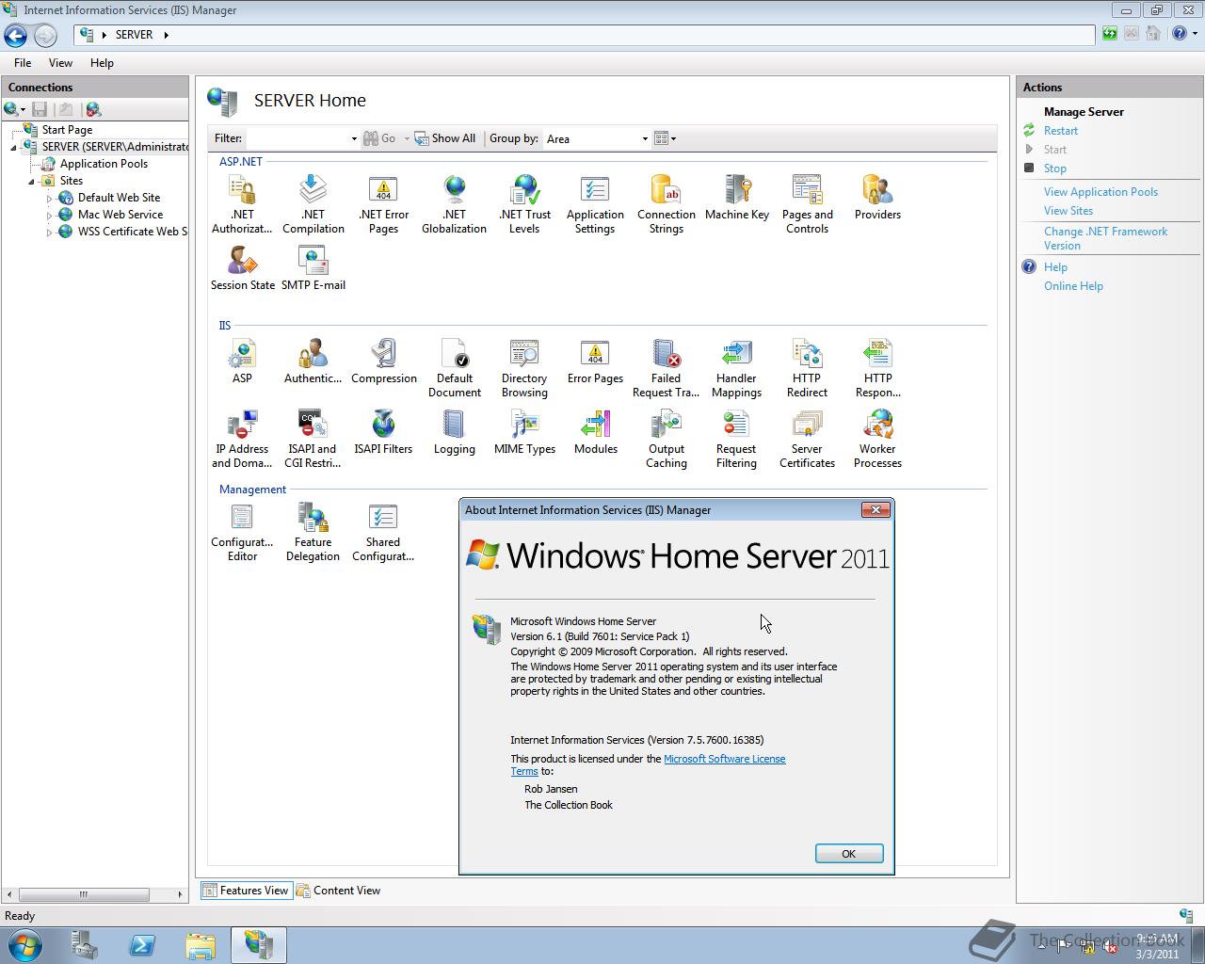
Task: Switch to Features View tab
Action: (246, 891)
